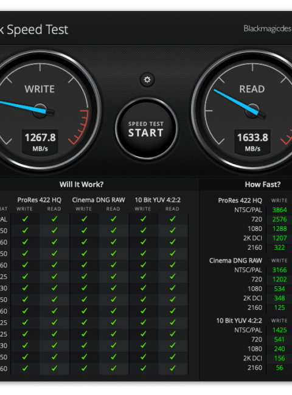
Task: Click the READ gauge needle hub
Action: (252, 111)
